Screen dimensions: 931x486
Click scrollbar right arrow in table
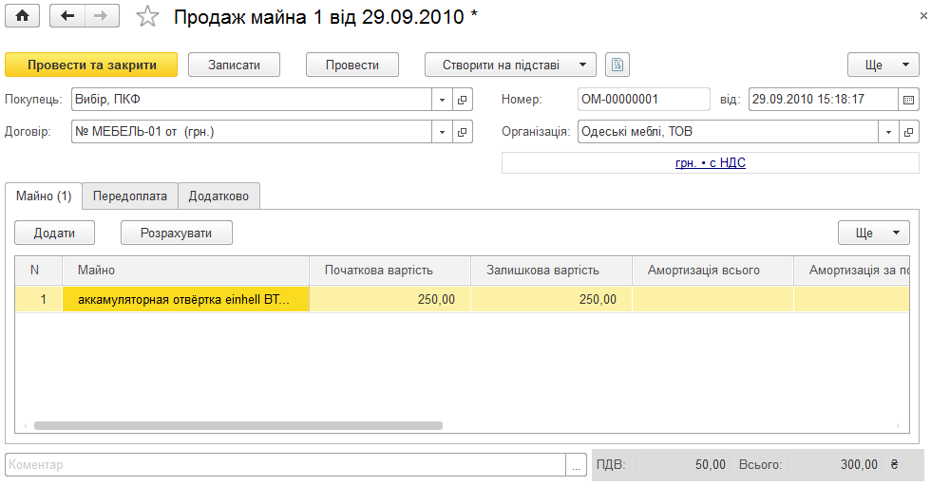coord(898,425)
